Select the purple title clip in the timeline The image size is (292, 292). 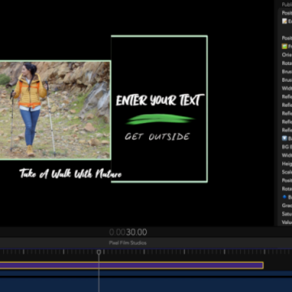[x=131, y=265]
